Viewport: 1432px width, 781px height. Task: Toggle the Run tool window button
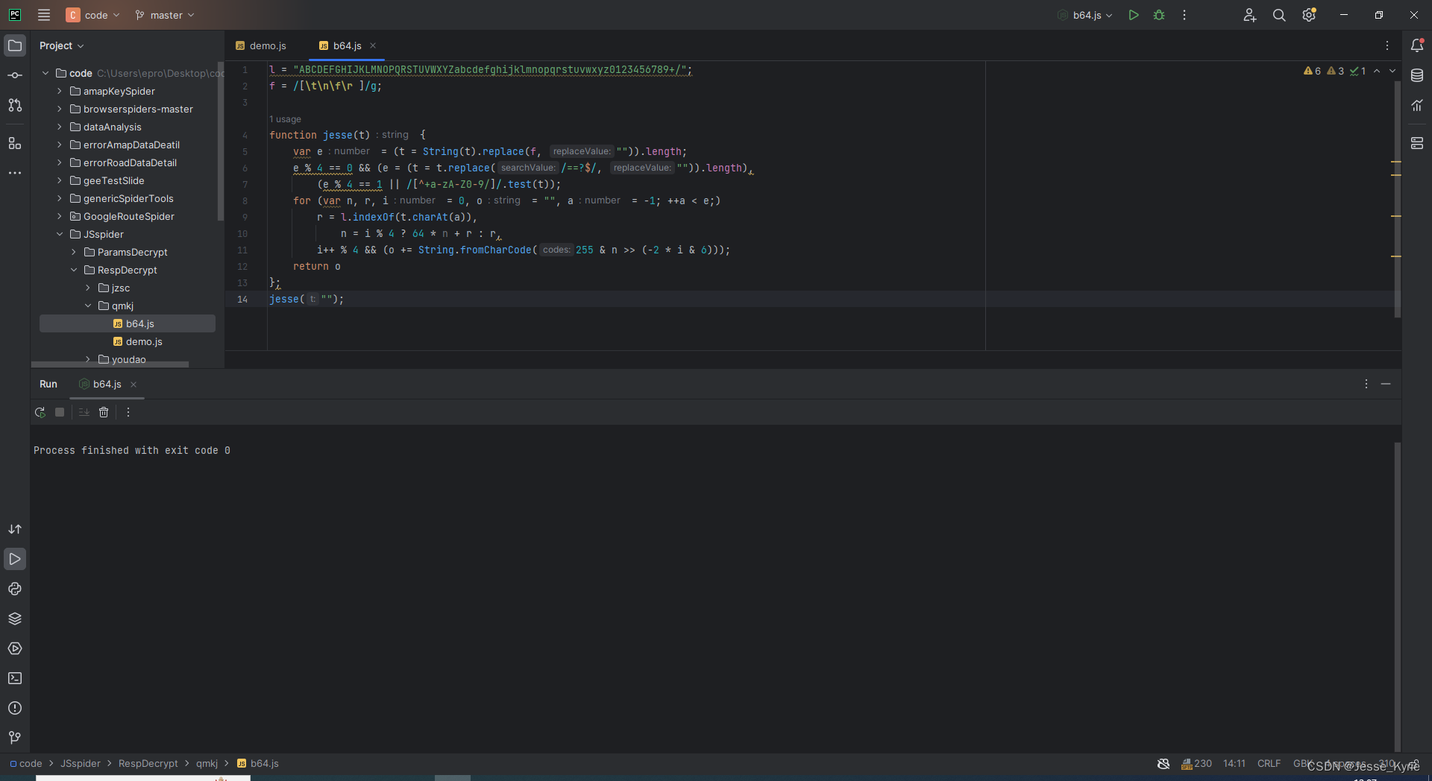15,559
